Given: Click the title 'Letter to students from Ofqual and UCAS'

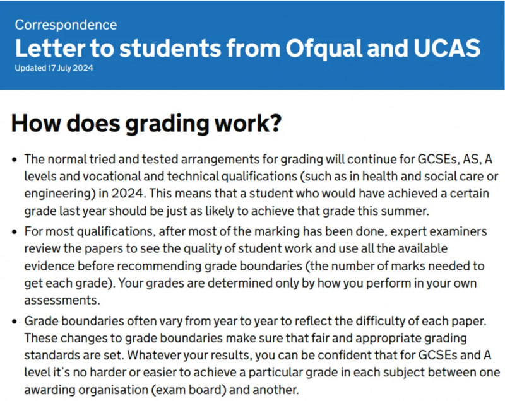Looking at the screenshot, I should point(247,49).
